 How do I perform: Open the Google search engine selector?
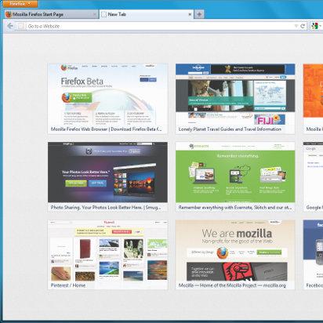[x=316, y=26]
